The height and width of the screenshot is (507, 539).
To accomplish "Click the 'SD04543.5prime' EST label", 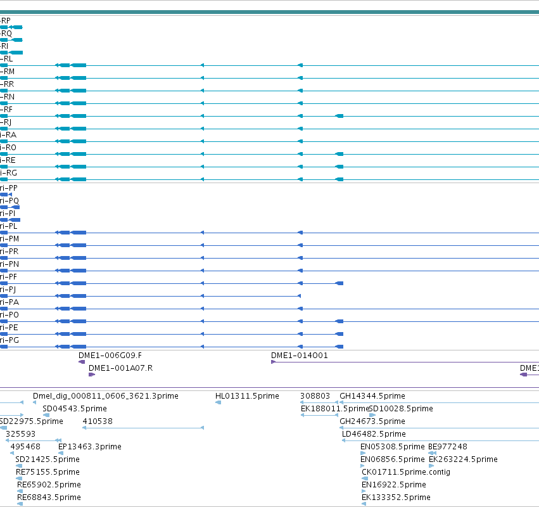I will click(75, 409).
